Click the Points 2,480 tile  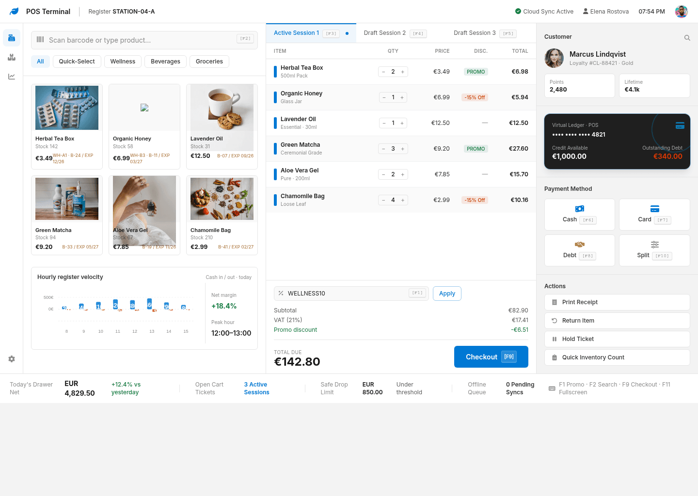point(580,86)
